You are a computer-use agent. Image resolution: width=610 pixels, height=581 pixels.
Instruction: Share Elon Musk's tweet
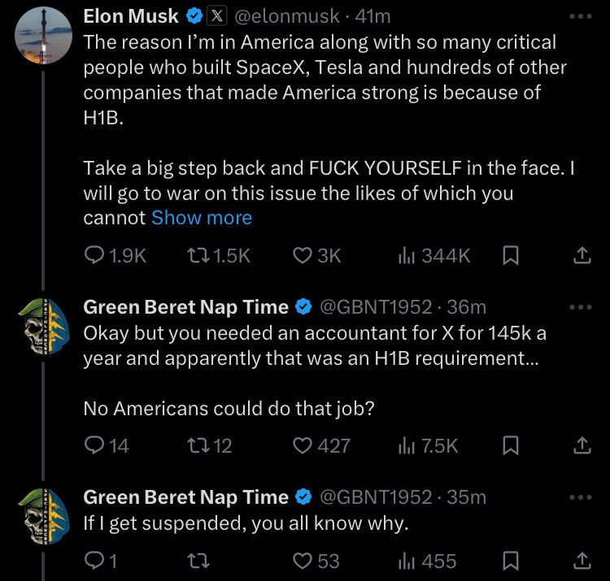pyautogui.click(x=582, y=256)
